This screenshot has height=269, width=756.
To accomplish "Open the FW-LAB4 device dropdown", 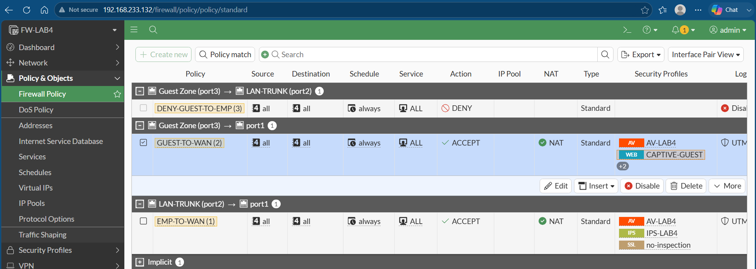I will (x=114, y=30).
